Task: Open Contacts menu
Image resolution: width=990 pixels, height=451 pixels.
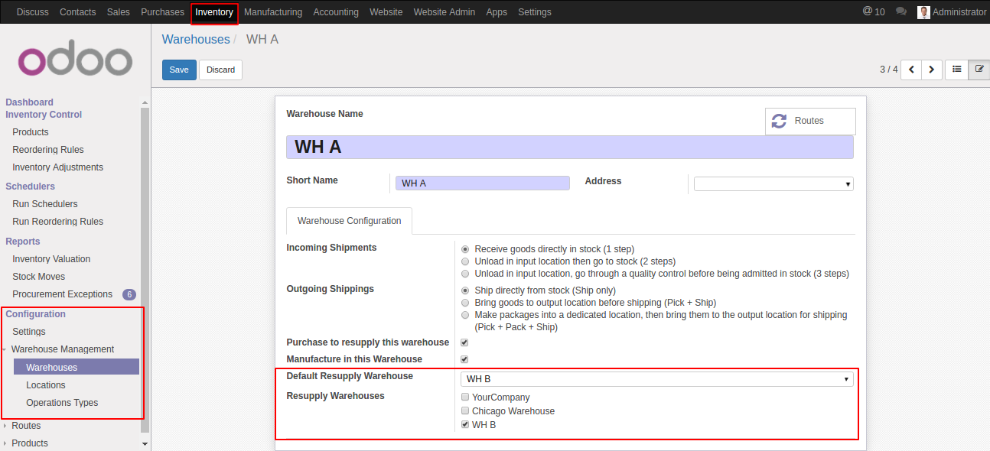Action: pos(78,12)
